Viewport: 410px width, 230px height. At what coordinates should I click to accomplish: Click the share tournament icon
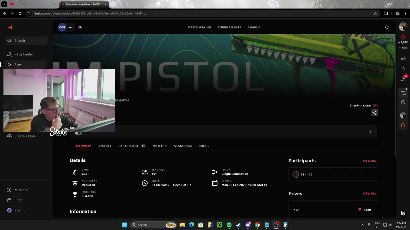374,112
